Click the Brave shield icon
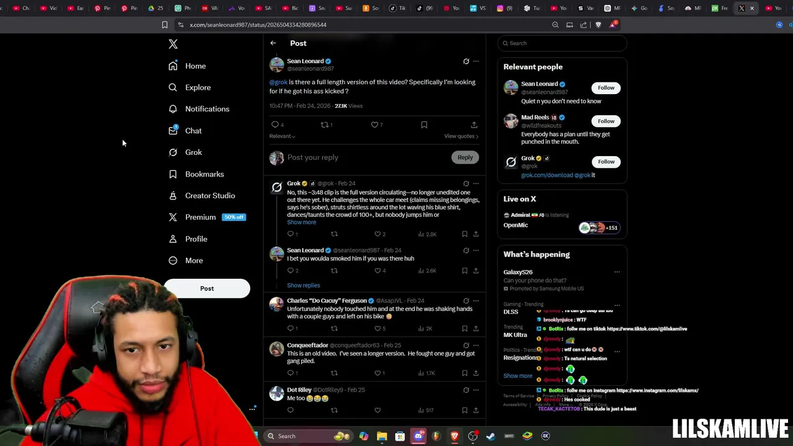The height and width of the screenshot is (446, 793). [598, 25]
